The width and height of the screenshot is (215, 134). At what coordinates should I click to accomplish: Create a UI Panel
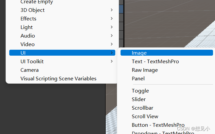coord(166,79)
